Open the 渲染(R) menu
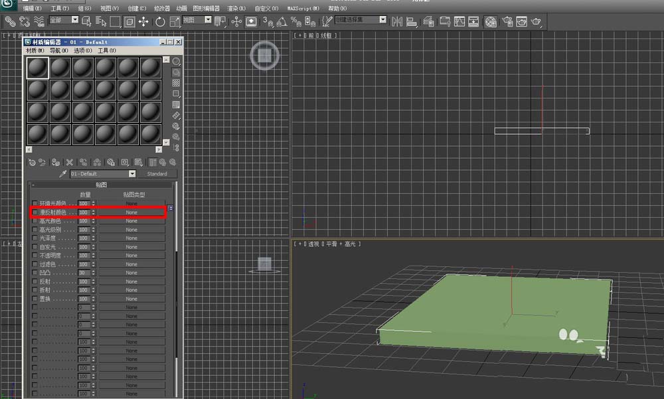 click(236, 8)
